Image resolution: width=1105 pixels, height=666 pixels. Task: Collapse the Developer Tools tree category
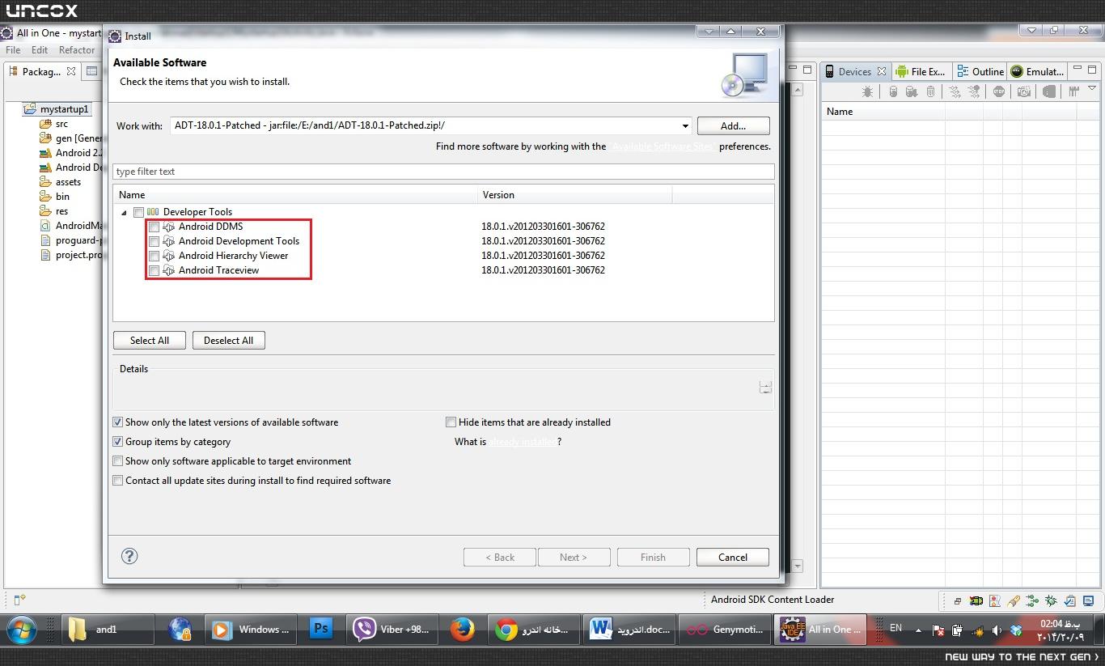(x=125, y=213)
